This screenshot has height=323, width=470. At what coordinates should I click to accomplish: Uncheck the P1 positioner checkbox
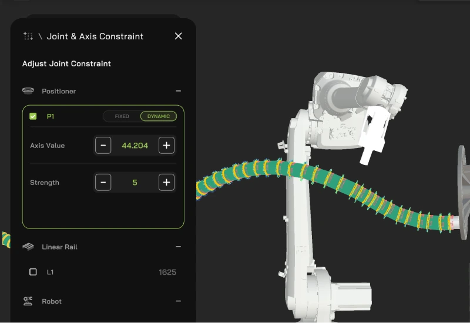[x=33, y=116]
